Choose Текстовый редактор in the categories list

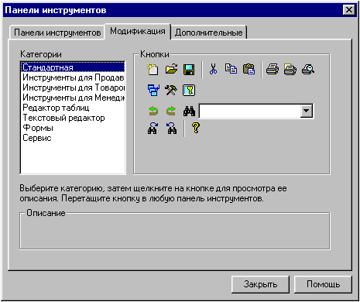point(73,118)
